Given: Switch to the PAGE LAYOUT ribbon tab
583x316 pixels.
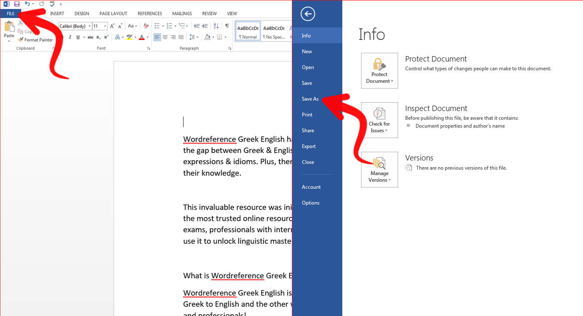Looking at the screenshot, I should click(113, 14).
